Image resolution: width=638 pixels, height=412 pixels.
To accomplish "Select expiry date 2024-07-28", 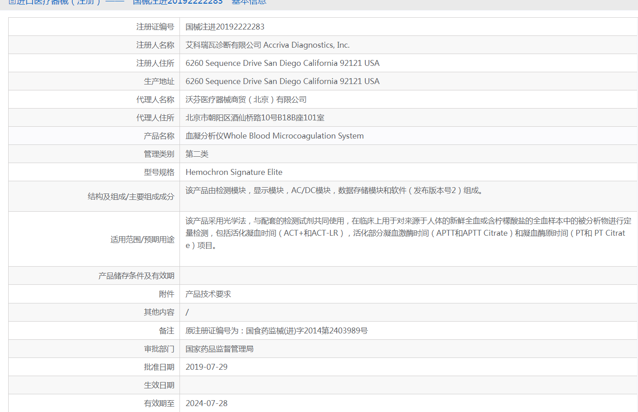I will point(206,403).
